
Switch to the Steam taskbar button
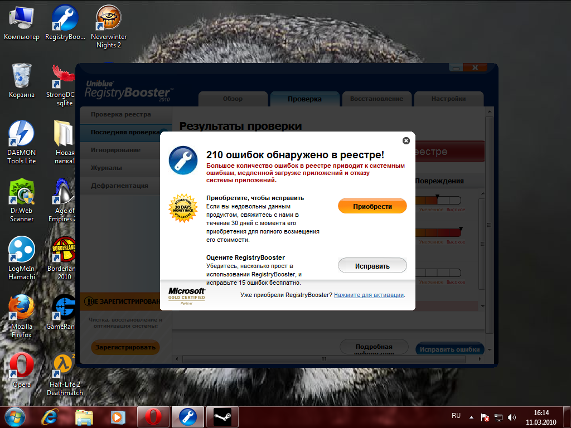click(222, 417)
